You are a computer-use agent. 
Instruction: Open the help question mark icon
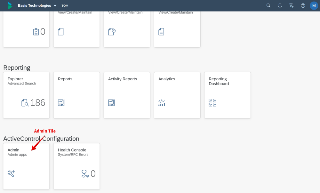303,5
